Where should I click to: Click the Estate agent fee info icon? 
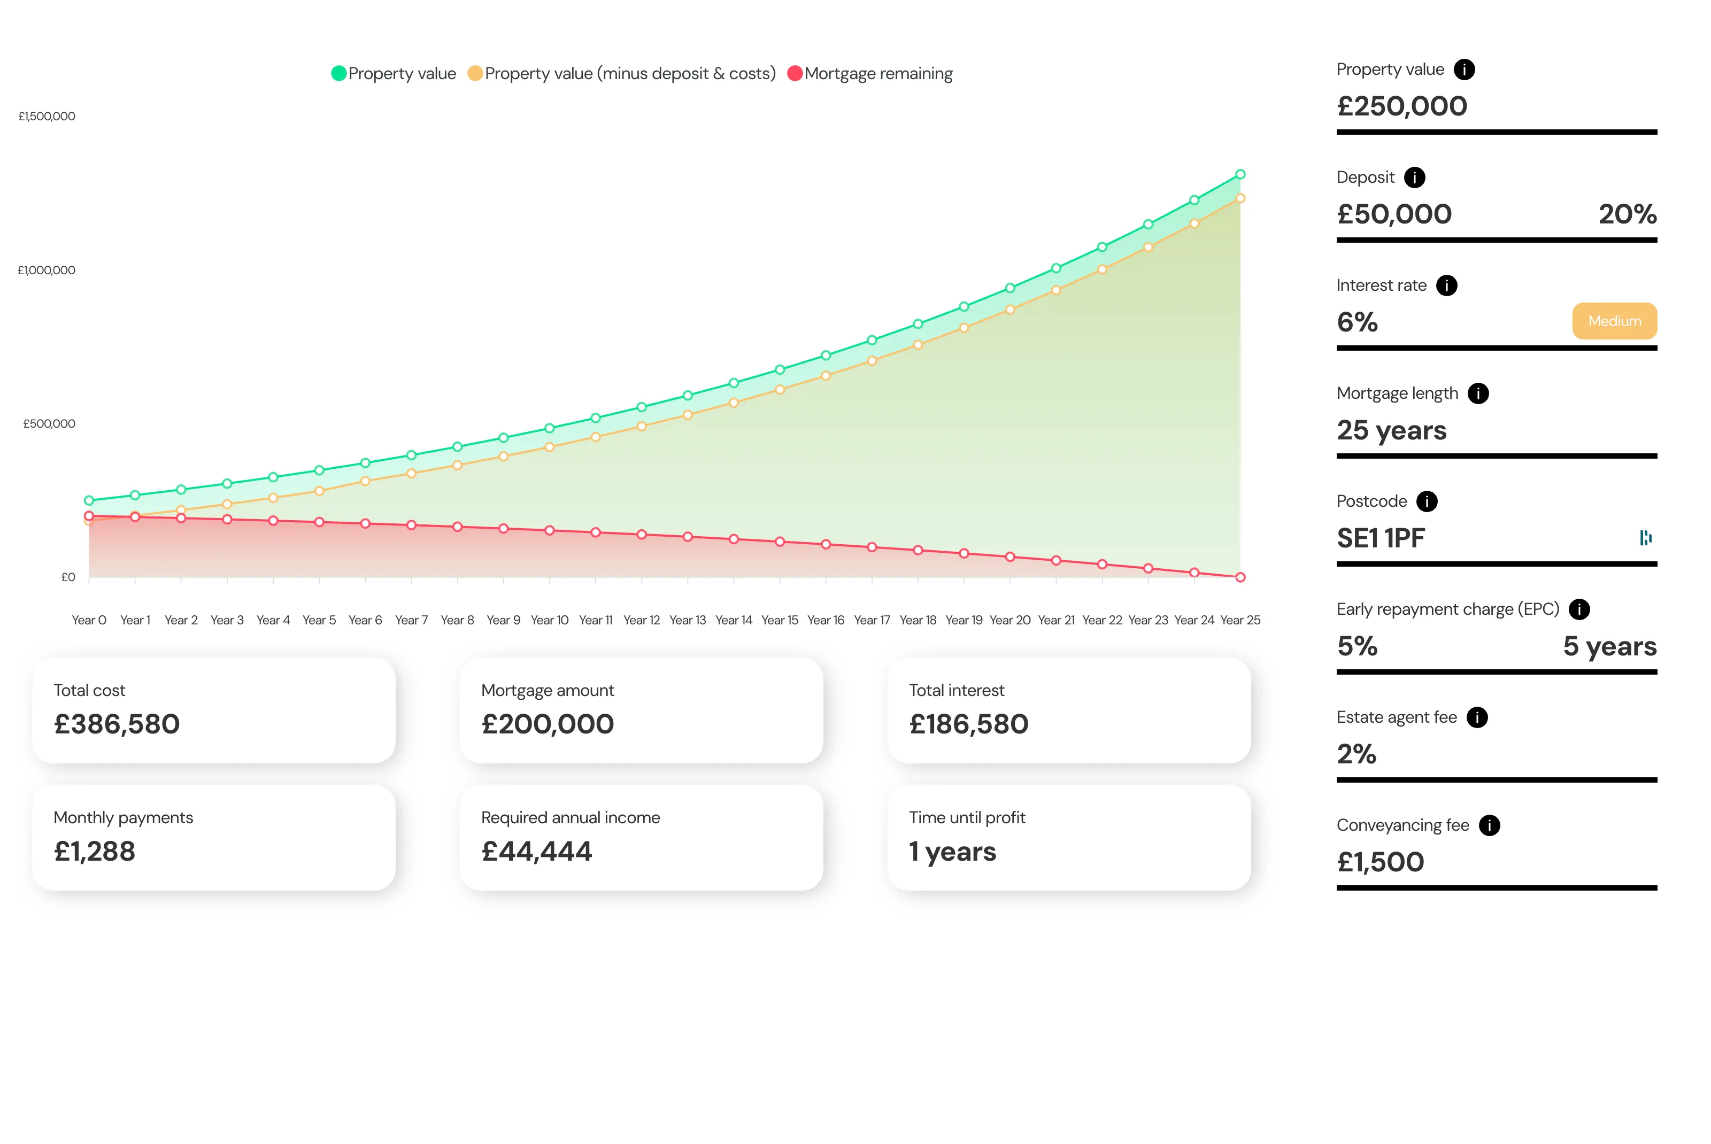(1478, 717)
